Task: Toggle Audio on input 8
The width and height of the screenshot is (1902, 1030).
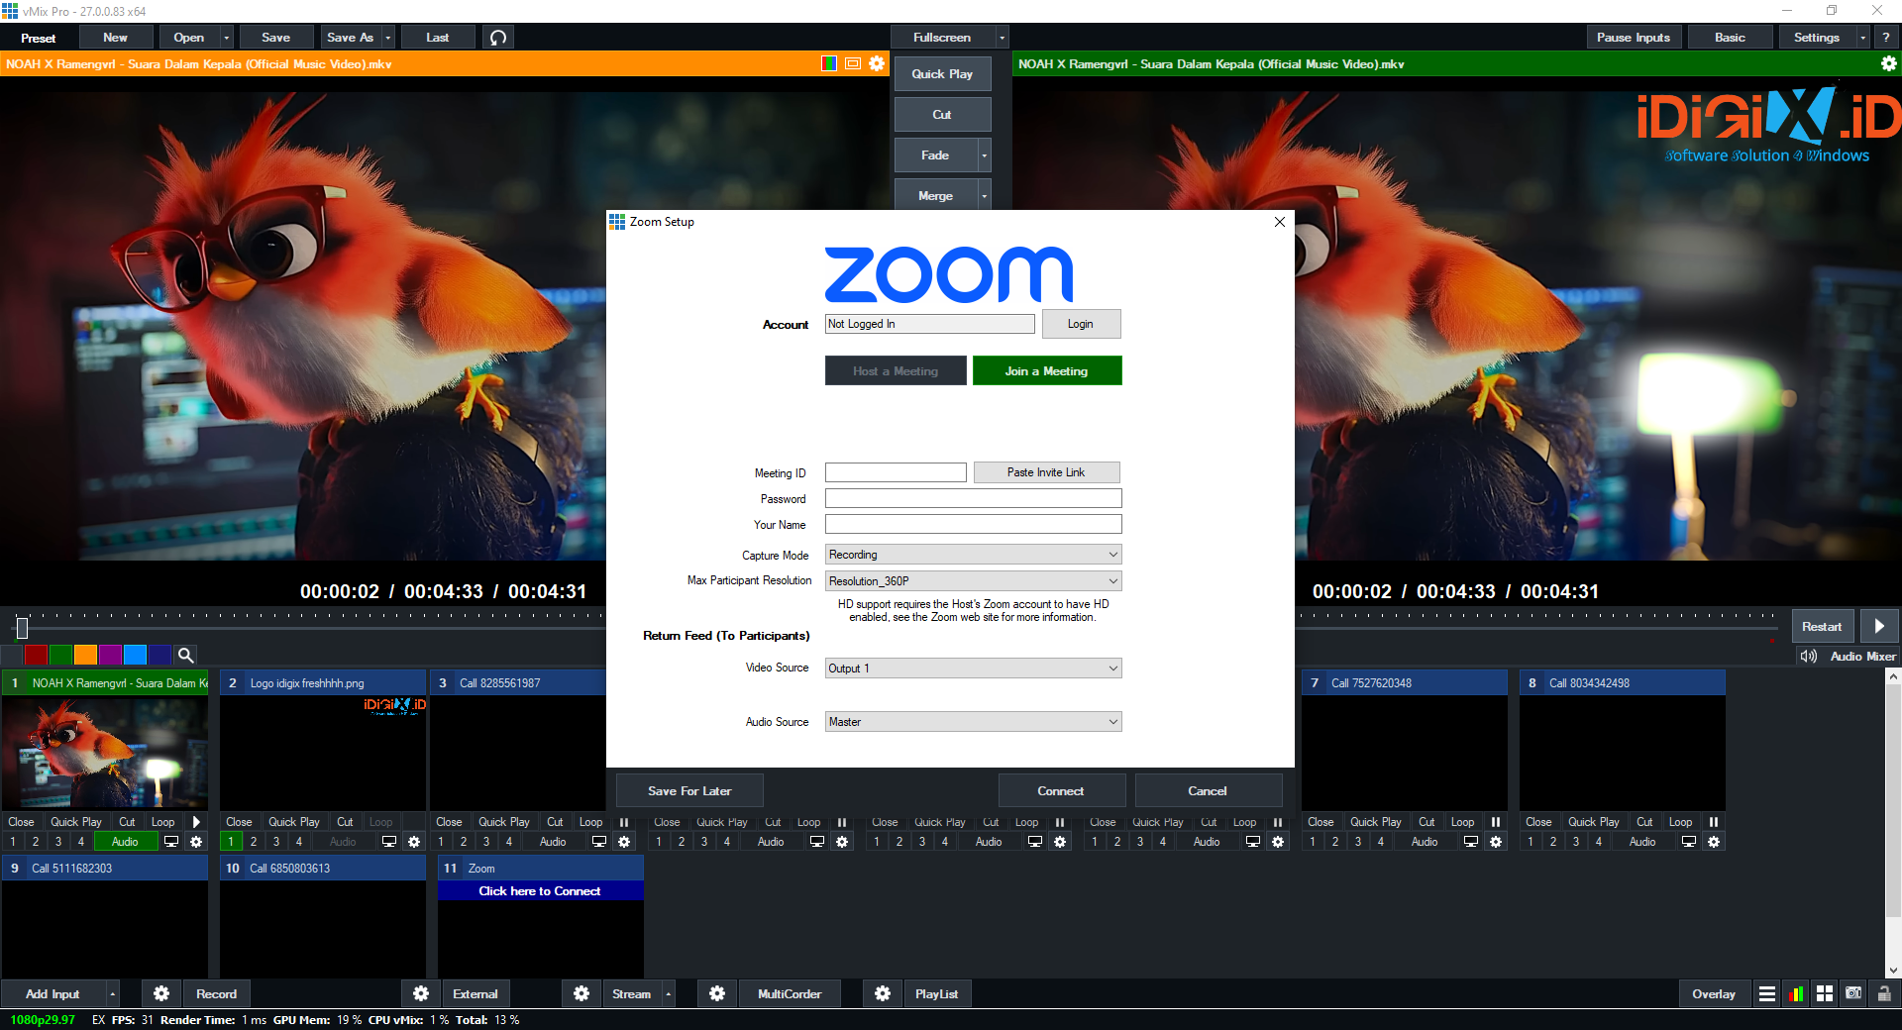Action: (1642, 842)
